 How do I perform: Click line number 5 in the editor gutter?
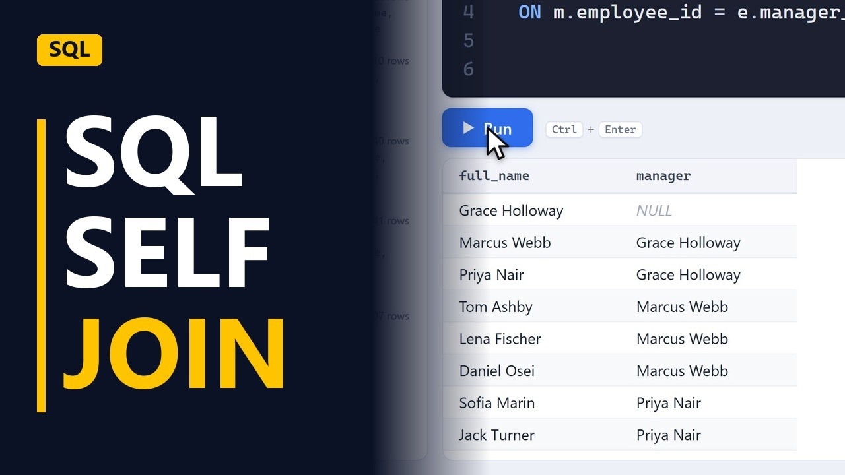tap(468, 40)
